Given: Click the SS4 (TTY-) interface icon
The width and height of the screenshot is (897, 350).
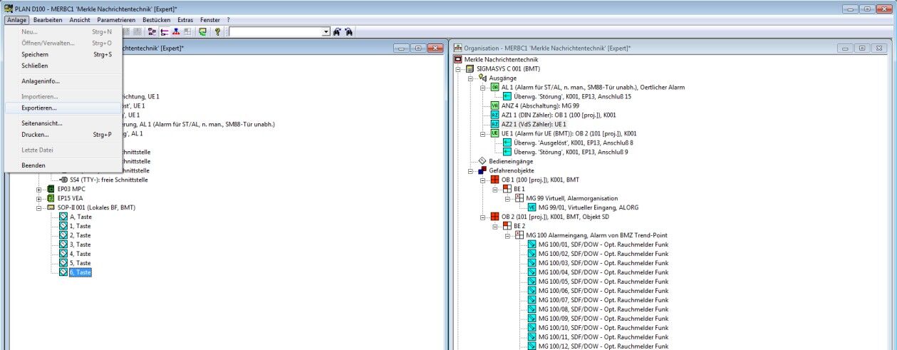Looking at the screenshot, I should click(x=63, y=180).
